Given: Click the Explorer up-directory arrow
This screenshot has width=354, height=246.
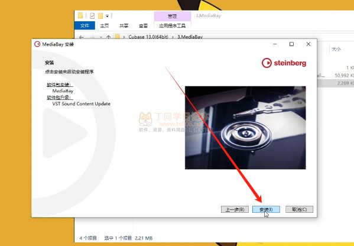Looking at the screenshot, I should tap(109, 37).
